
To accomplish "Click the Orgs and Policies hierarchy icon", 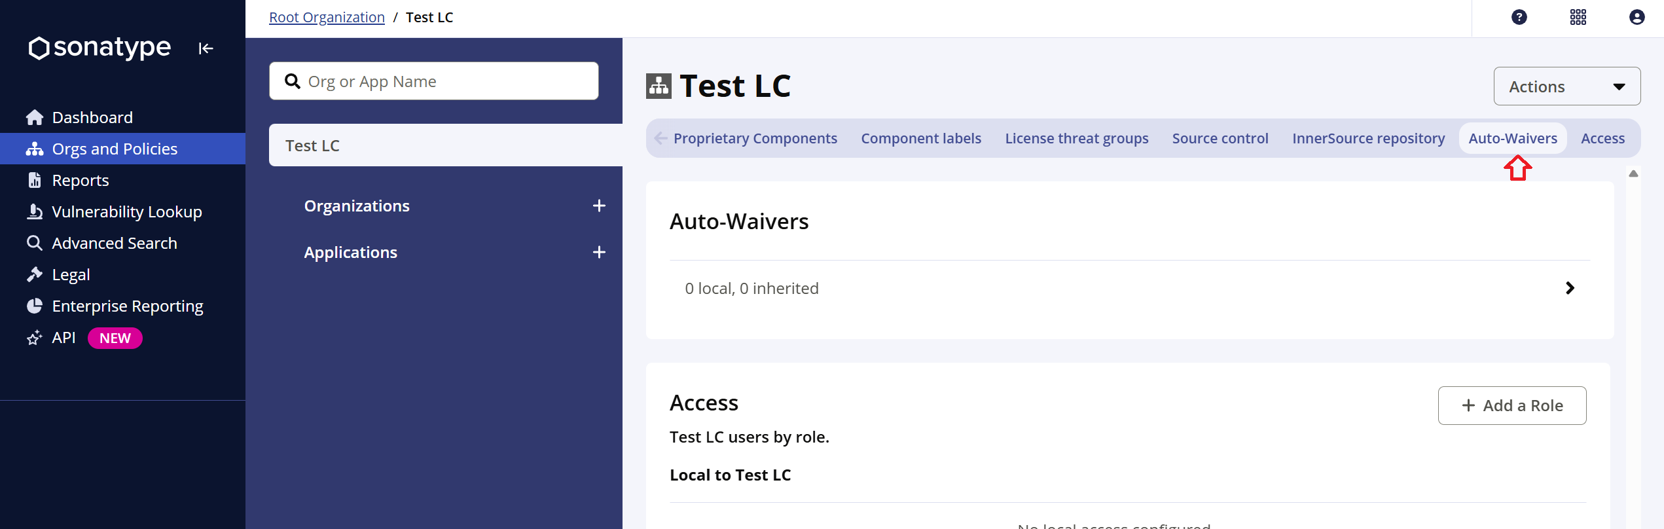I will click(x=35, y=149).
